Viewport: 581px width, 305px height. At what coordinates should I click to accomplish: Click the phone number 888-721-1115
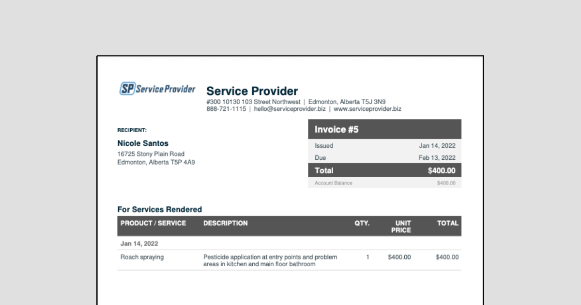click(x=226, y=109)
